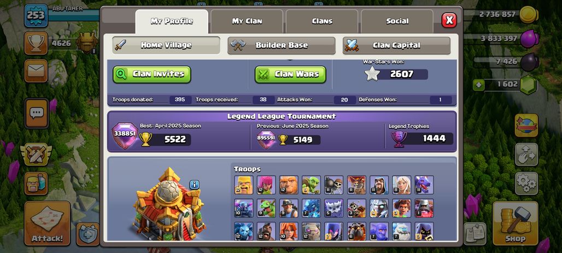
Task: Select the Barbarian troop icon
Action: point(244,185)
